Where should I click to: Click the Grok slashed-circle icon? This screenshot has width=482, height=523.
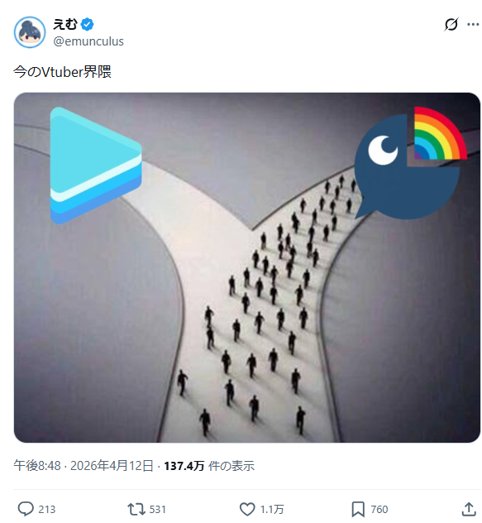451,24
